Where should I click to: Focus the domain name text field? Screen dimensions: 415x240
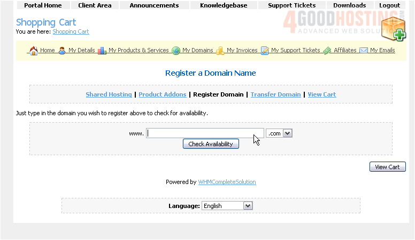(x=205, y=133)
